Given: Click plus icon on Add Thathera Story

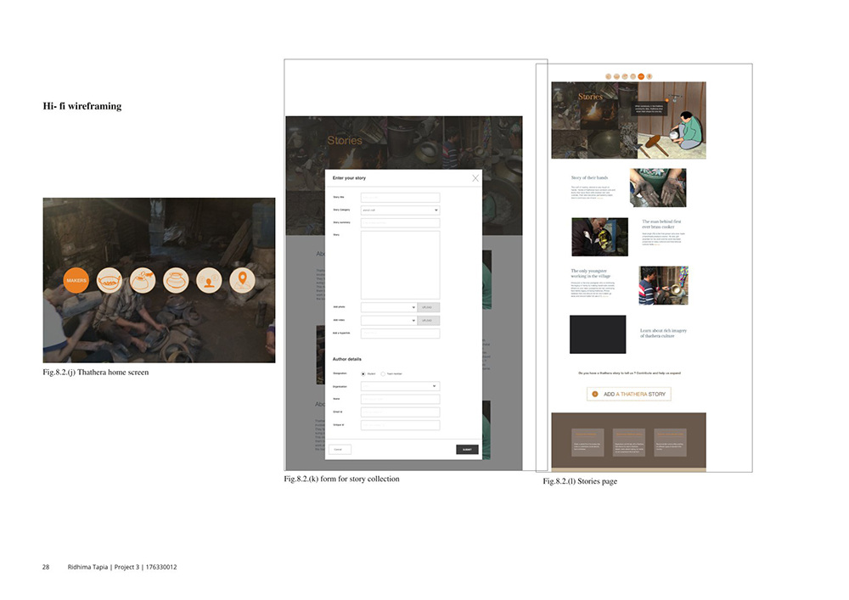Looking at the screenshot, I should pyautogui.click(x=595, y=395).
